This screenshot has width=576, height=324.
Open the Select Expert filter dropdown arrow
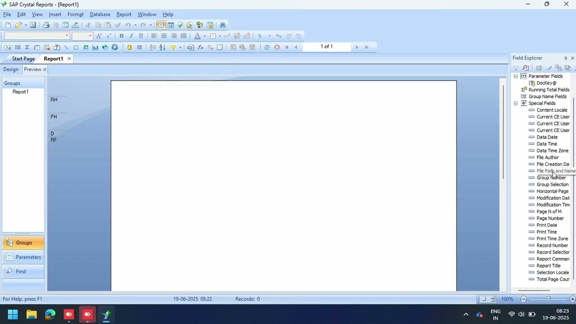180,47
